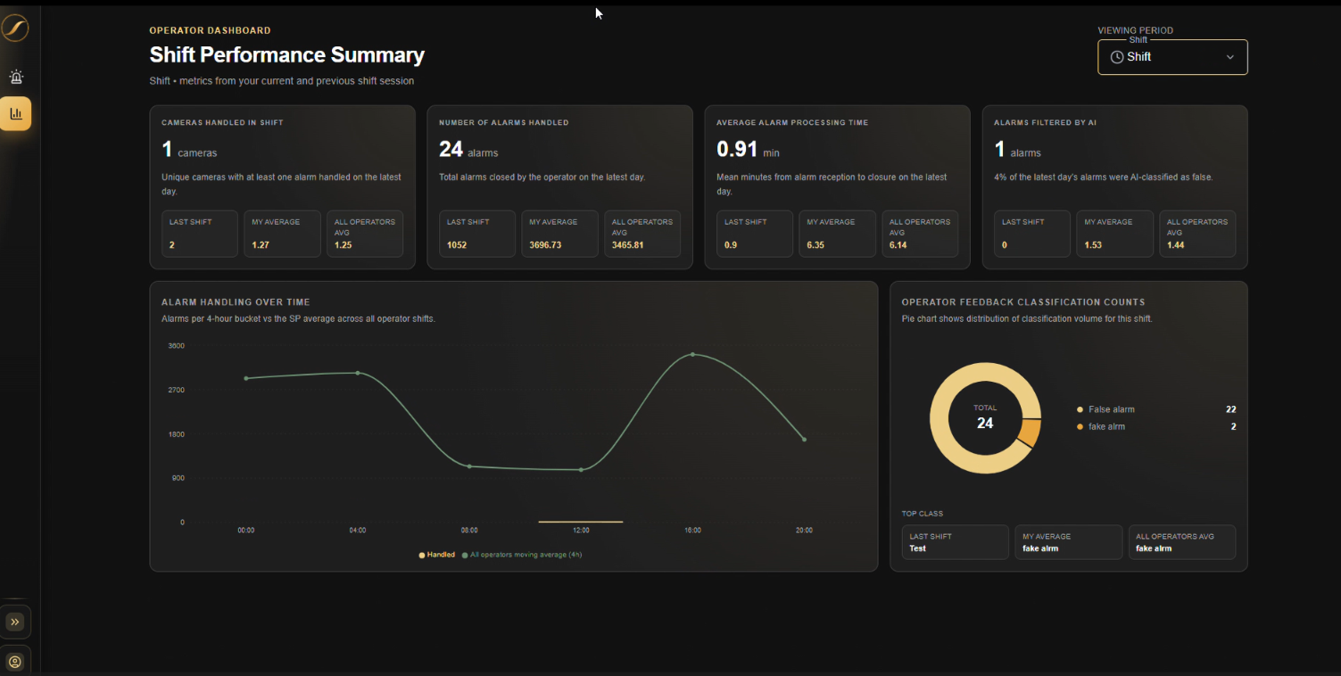Click the 04:00 data point on the chart

pyautogui.click(x=358, y=373)
